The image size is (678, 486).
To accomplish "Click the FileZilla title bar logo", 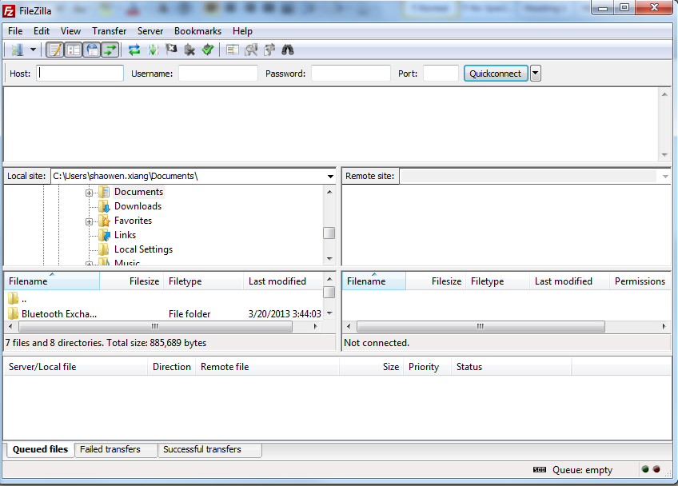I will point(9,11).
